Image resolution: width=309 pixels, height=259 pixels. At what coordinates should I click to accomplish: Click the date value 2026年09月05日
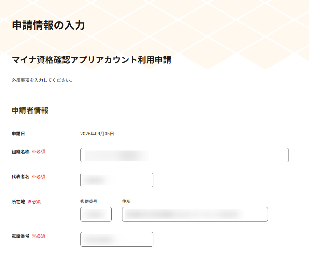[97, 134]
